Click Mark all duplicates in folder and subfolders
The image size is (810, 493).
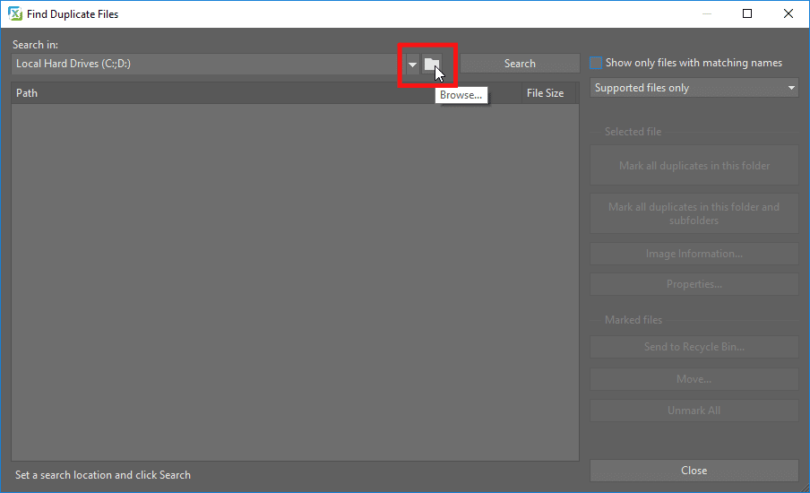[694, 213]
